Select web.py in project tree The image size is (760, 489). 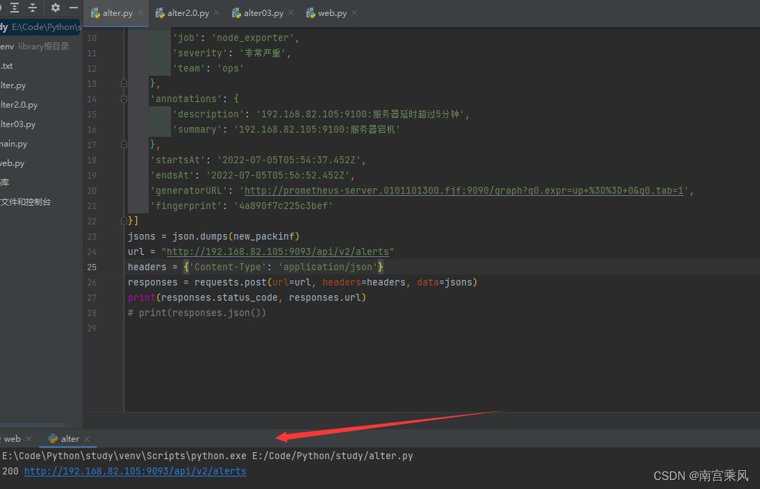tap(12, 163)
